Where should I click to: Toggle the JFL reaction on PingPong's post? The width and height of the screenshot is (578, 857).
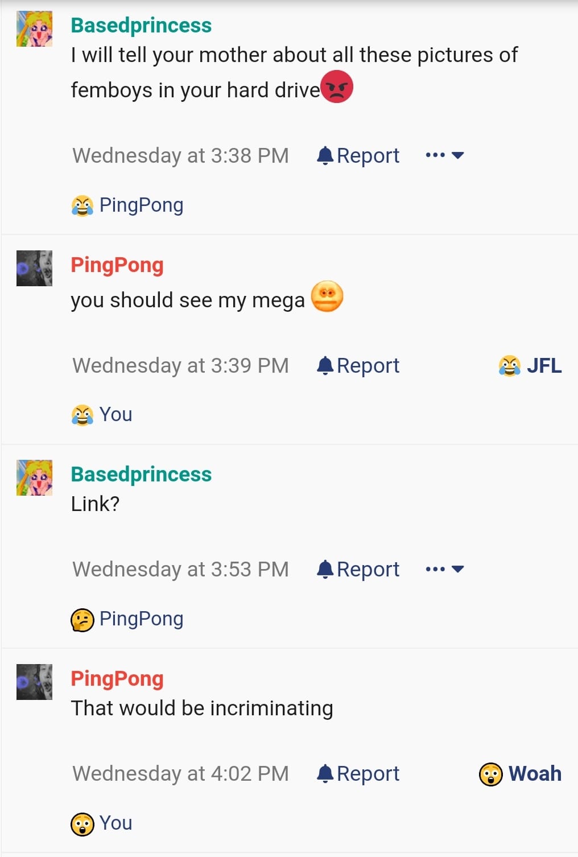coord(530,365)
